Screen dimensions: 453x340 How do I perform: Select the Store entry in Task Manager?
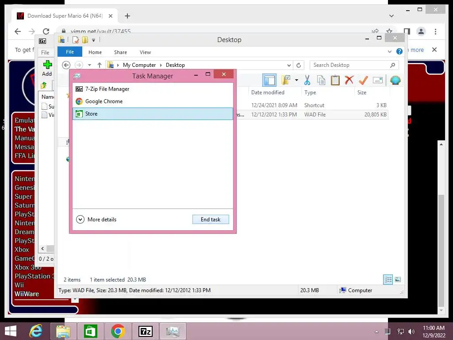[153, 114]
